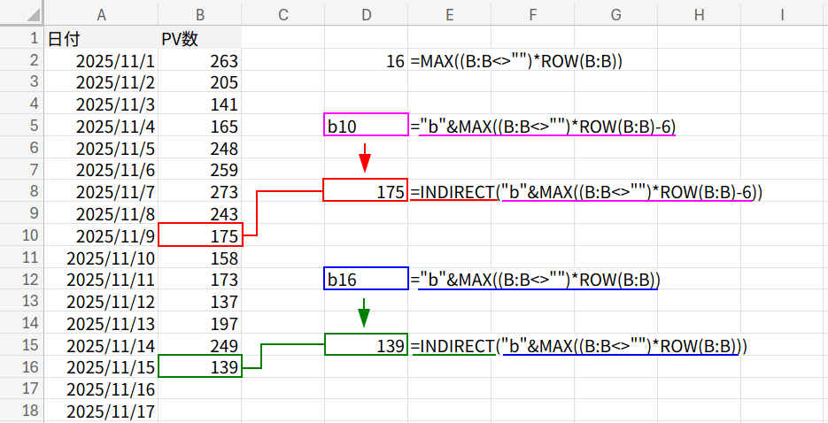This screenshot has width=828, height=423.
Task: Select green-outlined result 139 in column D
Action: pos(366,345)
